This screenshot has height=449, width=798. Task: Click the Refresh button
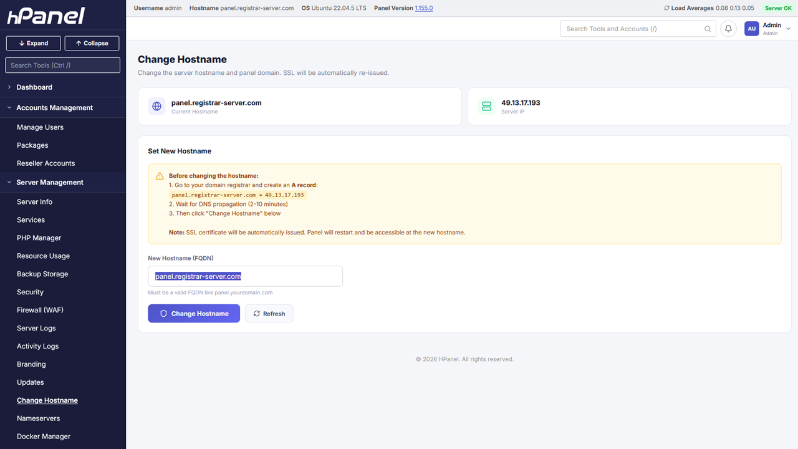pos(269,314)
